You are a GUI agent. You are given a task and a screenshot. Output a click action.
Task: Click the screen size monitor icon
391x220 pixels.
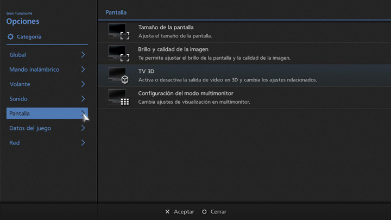[x=119, y=32]
